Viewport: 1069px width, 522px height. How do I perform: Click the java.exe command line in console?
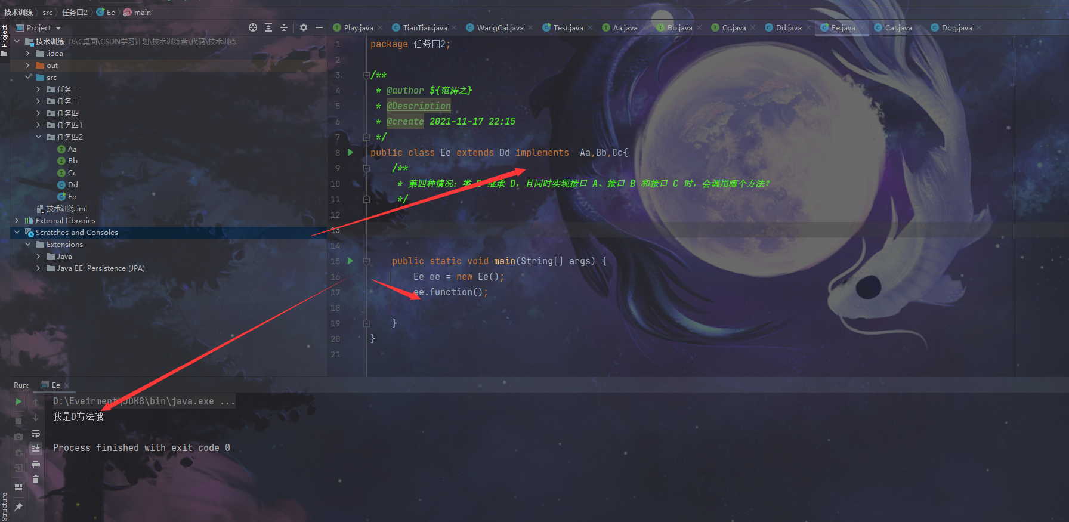(x=144, y=401)
